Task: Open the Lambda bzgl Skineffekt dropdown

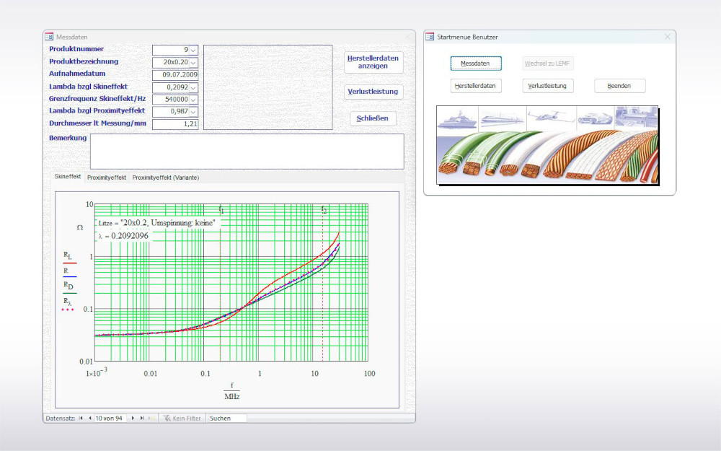Action: (193, 87)
